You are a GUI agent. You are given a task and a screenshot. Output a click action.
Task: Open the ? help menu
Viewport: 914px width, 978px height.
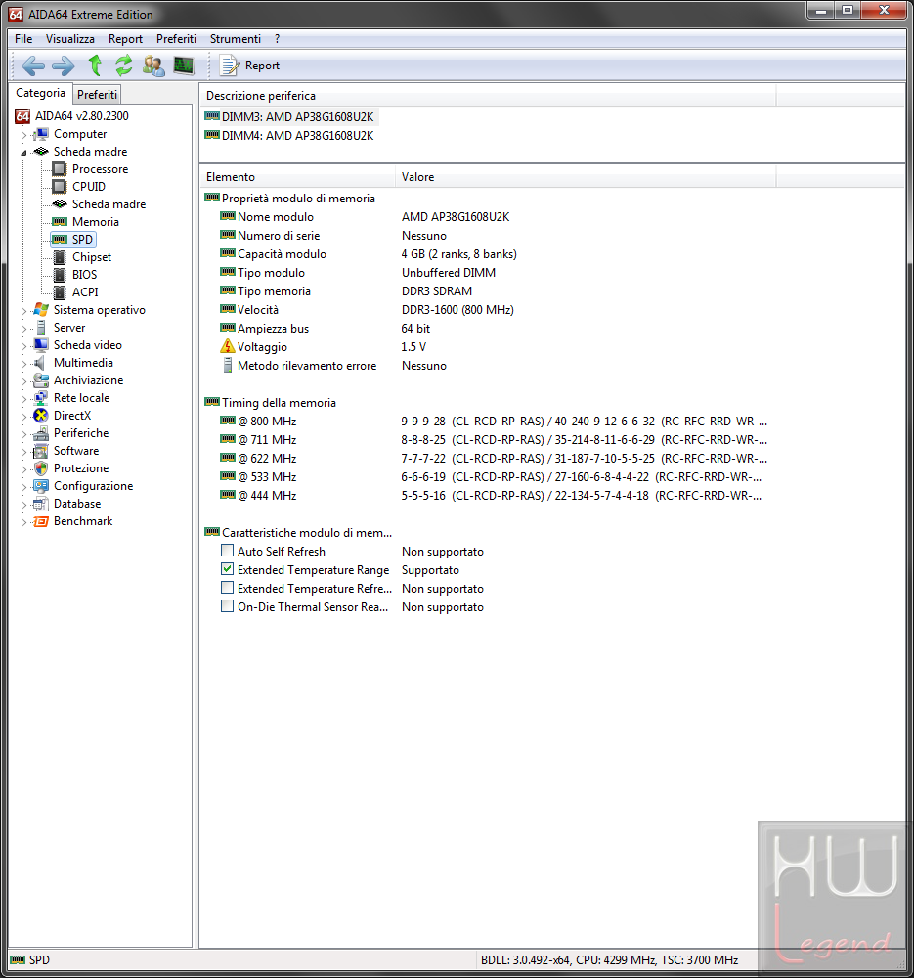pyautogui.click(x=277, y=39)
